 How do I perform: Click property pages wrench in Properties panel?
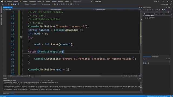click(148, 63)
